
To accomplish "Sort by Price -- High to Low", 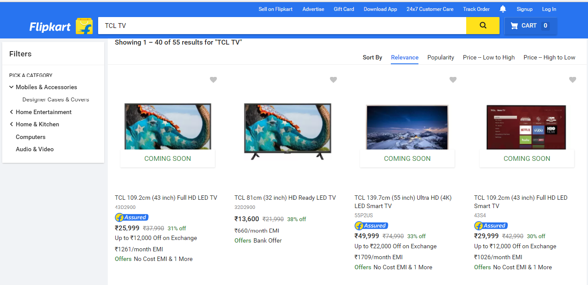I will coord(549,57).
